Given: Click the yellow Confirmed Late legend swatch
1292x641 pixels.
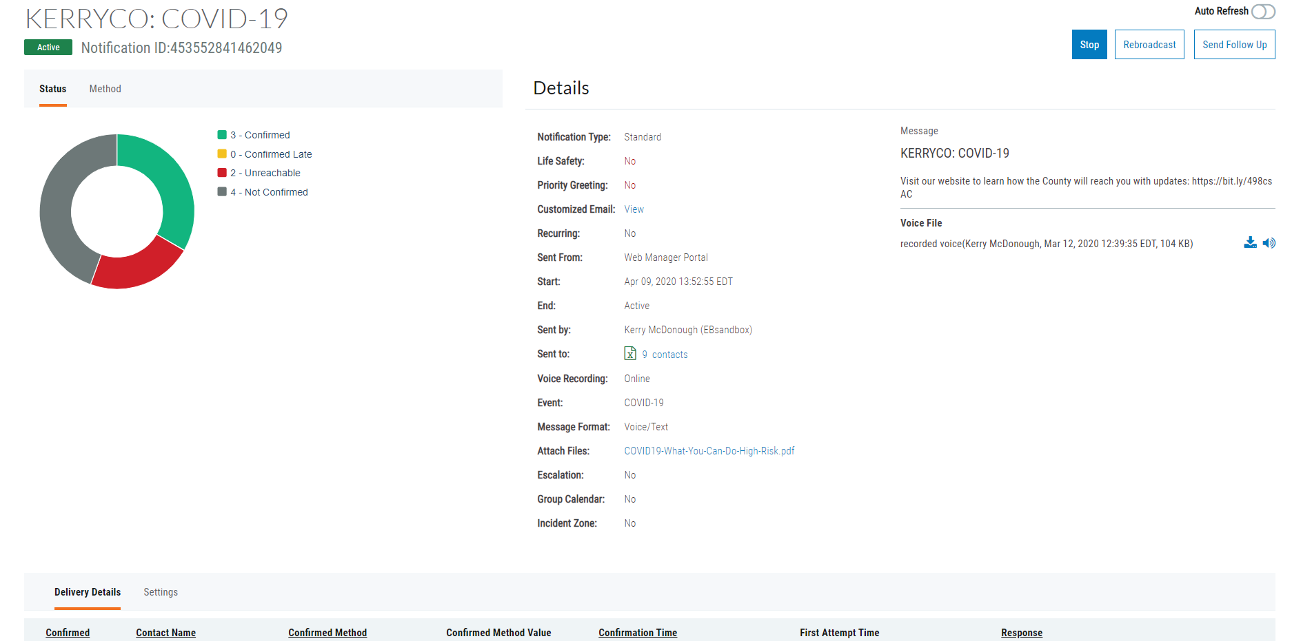Looking at the screenshot, I should (x=222, y=154).
